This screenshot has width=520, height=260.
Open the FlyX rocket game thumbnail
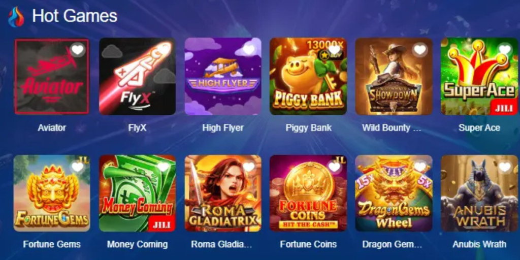tap(137, 76)
